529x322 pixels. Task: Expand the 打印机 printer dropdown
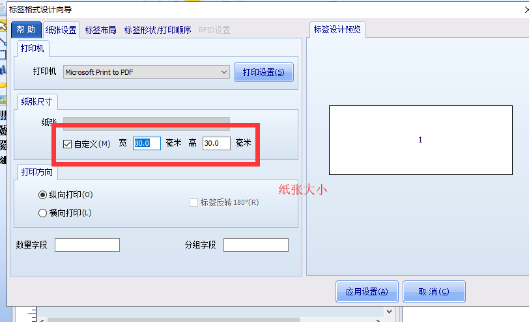223,72
